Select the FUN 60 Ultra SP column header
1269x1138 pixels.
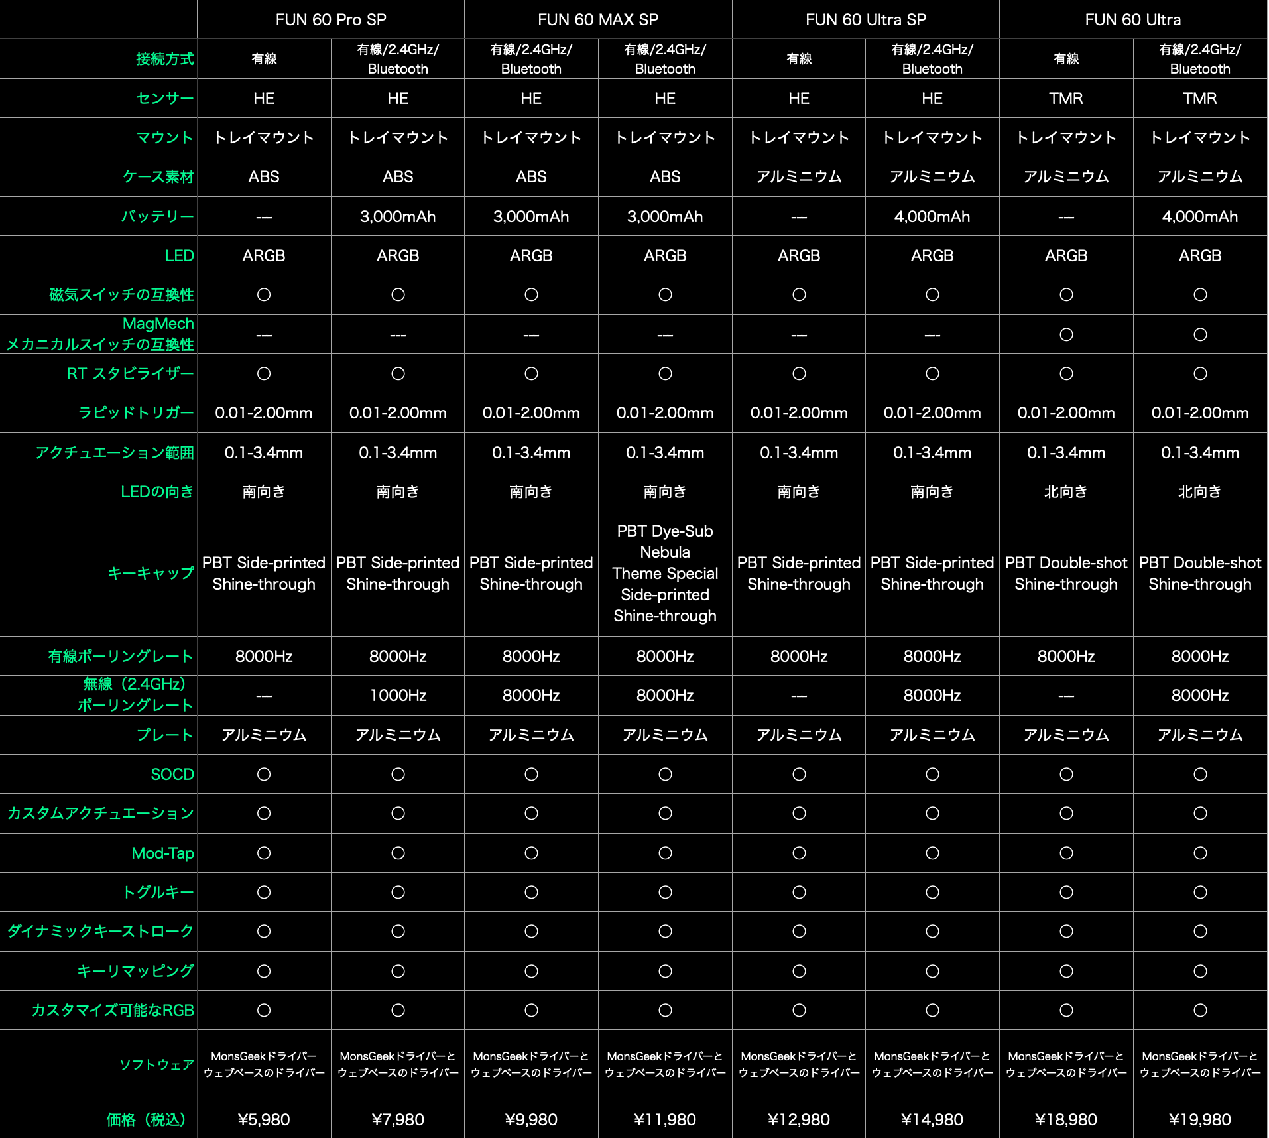point(866,20)
